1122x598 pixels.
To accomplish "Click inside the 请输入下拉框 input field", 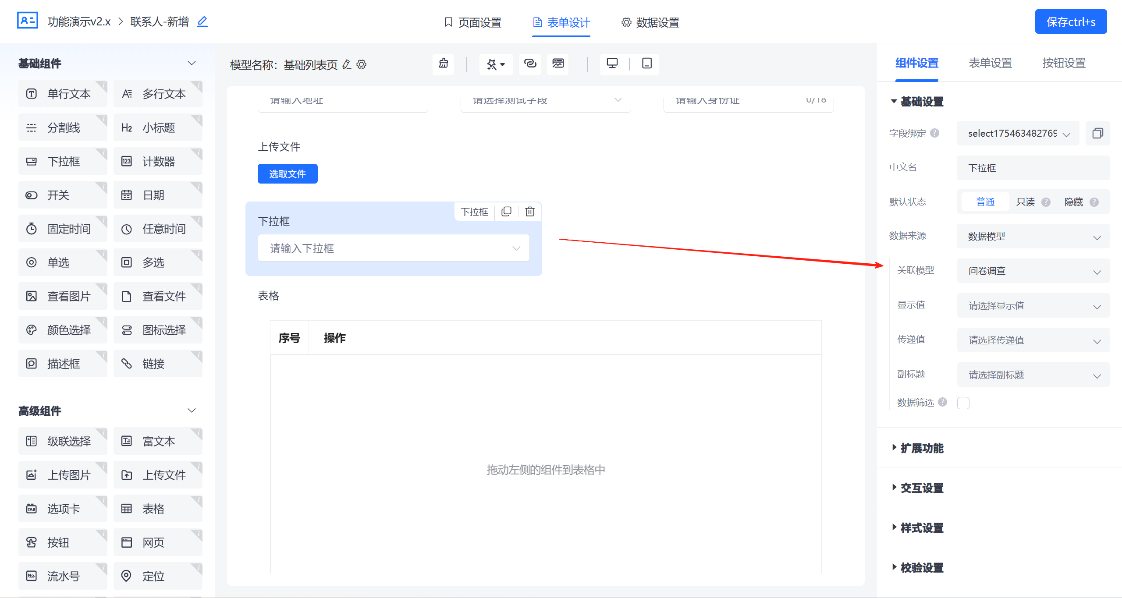I will tap(386, 248).
